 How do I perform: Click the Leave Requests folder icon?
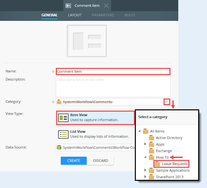pos(157,164)
